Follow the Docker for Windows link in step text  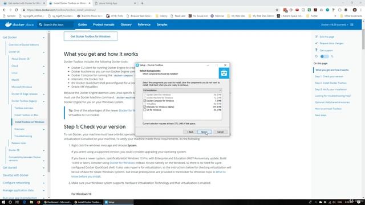click(x=122, y=163)
